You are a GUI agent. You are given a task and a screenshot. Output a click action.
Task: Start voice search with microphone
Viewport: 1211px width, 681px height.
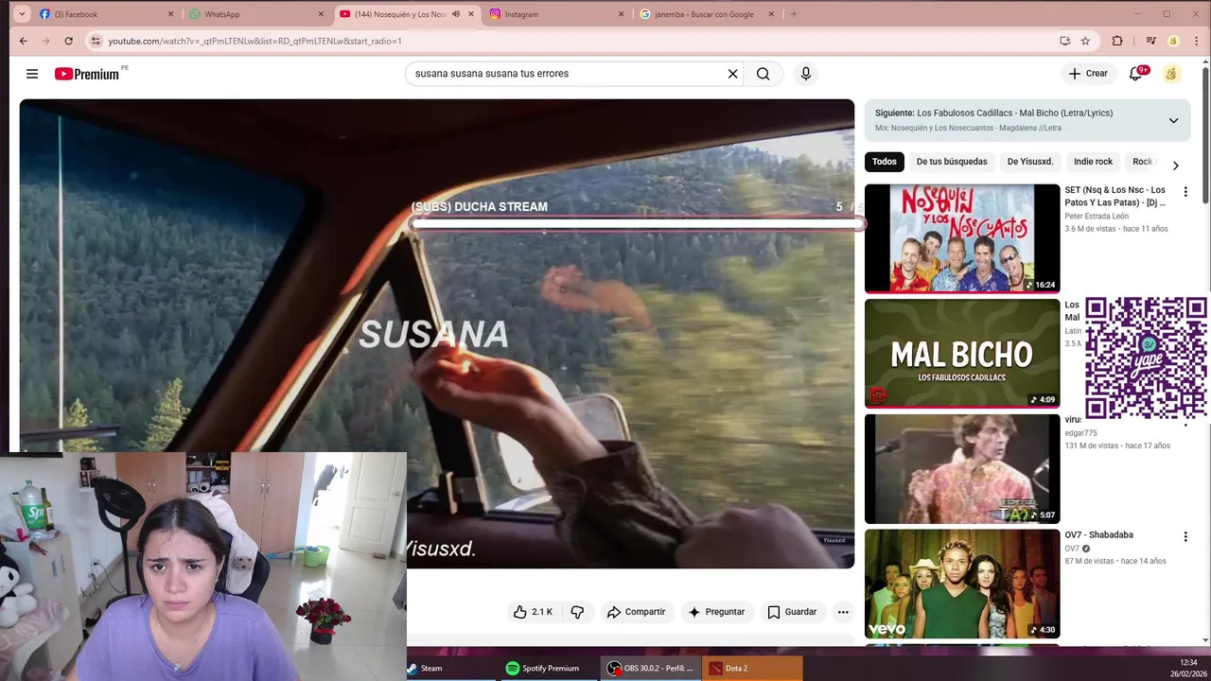[805, 74]
